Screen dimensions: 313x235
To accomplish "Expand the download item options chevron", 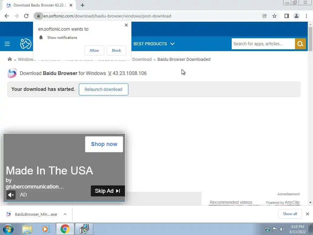I will [65, 214].
